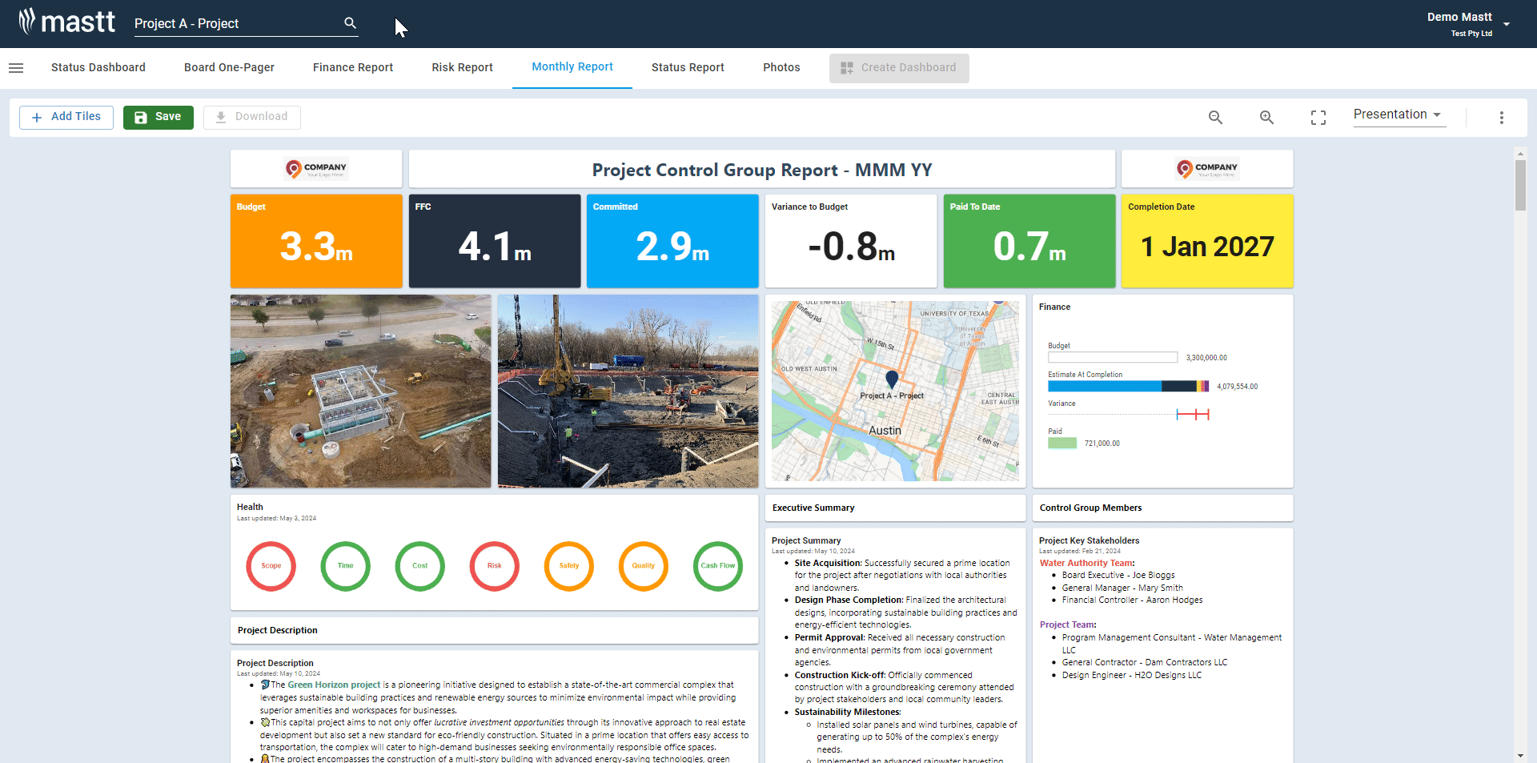Viewport: 1537px width, 763px height.
Task: Click the orange Budget 3.3m tile
Action: (x=316, y=241)
